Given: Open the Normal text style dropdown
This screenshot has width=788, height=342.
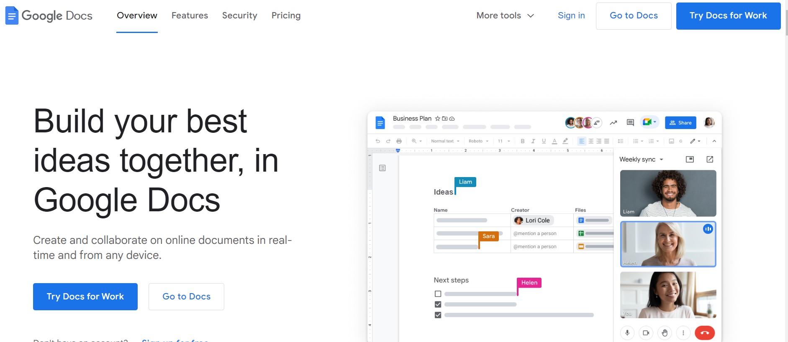Looking at the screenshot, I should pyautogui.click(x=445, y=141).
